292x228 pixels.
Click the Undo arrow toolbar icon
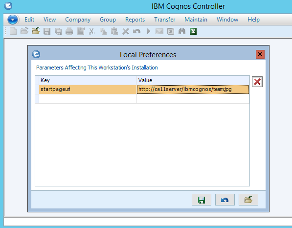pos(136,31)
